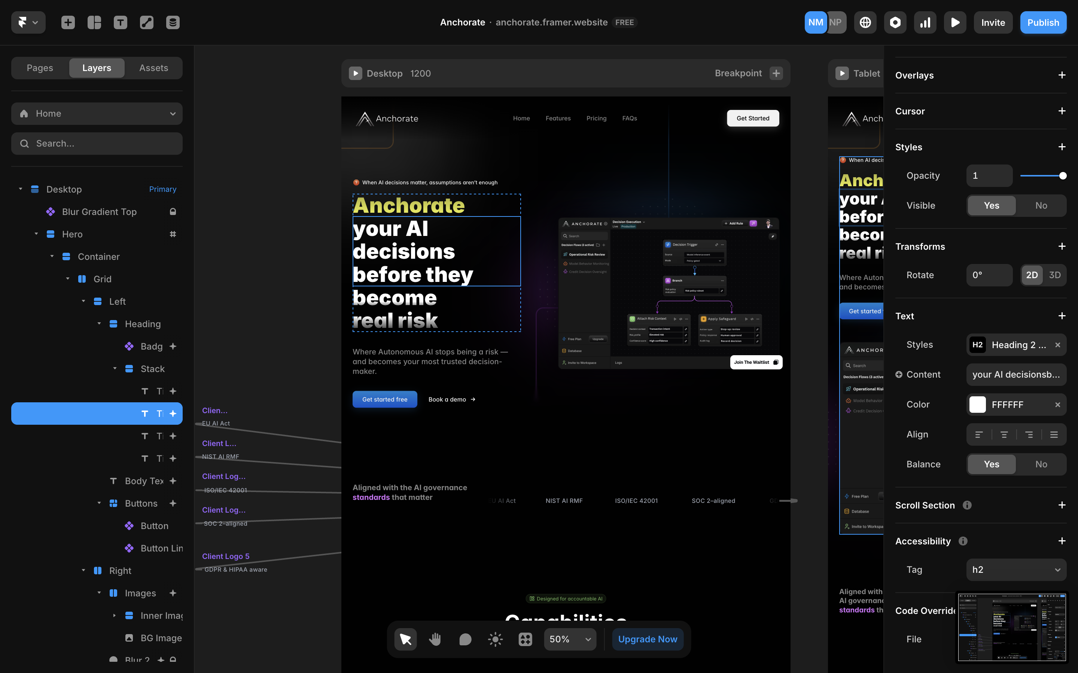
Task: Open the CMS database icon
Action: (x=173, y=22)
